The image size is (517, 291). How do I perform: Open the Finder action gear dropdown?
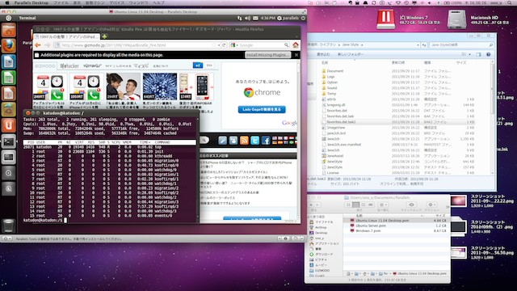431,205
